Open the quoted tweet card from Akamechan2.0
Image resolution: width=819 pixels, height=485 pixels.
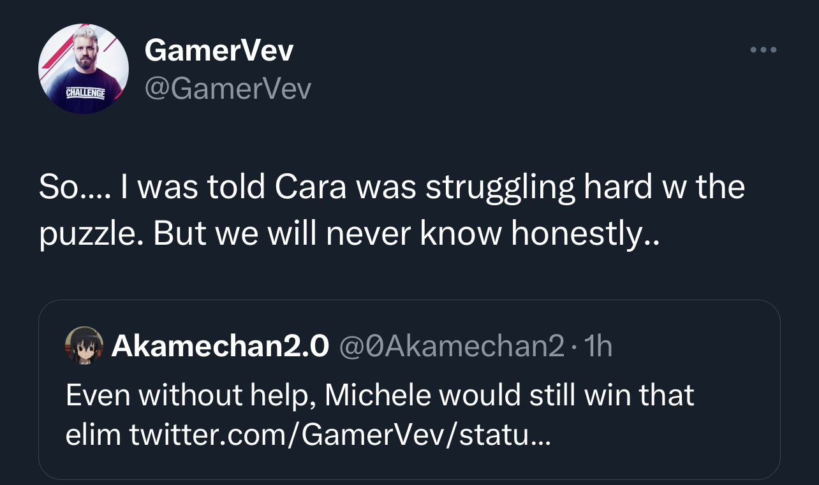409,389
